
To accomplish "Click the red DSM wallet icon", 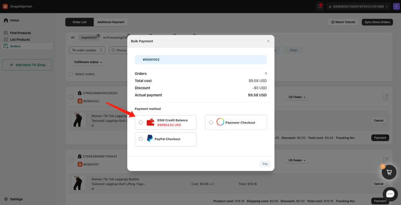I will coord(150,122).
